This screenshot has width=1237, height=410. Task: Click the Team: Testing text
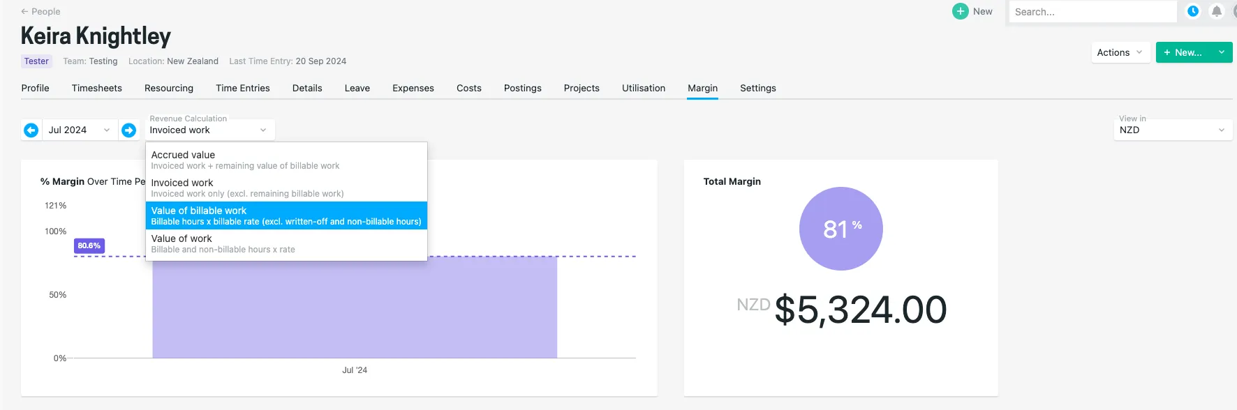[90, 61]
